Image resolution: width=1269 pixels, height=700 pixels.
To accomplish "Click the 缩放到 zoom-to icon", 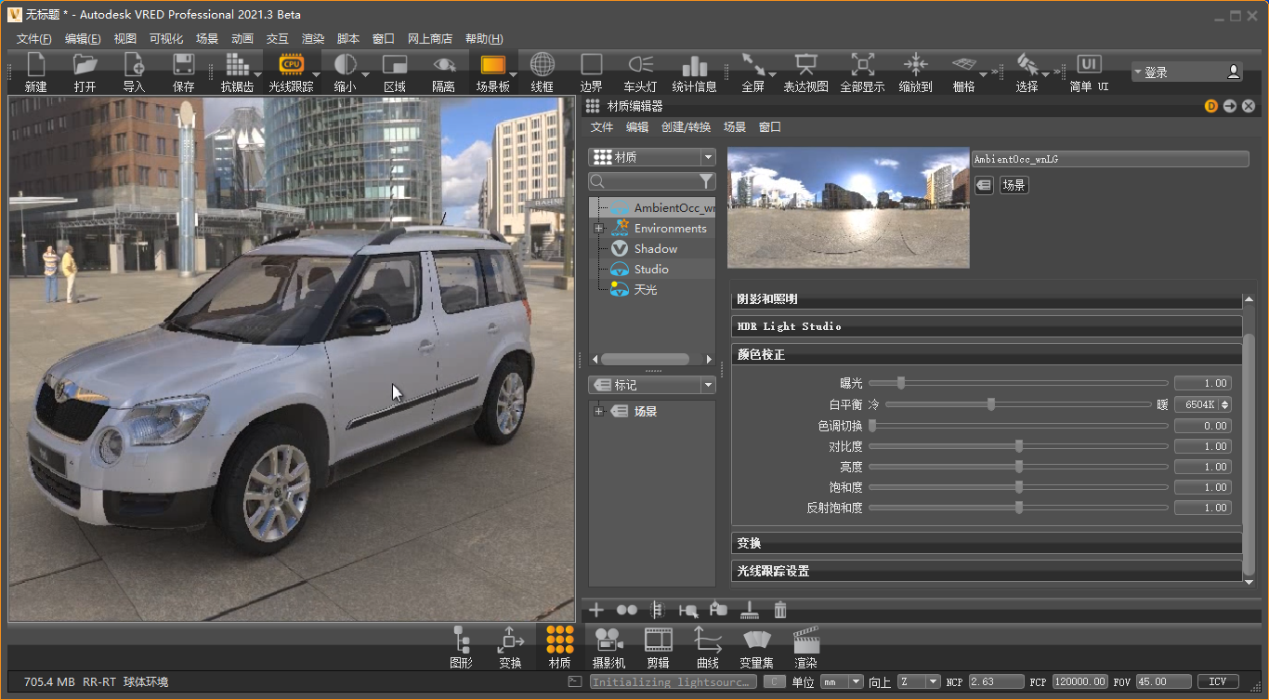I will pos(916,73).
